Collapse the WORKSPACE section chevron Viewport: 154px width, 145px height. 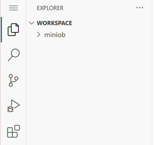[32, 23]
